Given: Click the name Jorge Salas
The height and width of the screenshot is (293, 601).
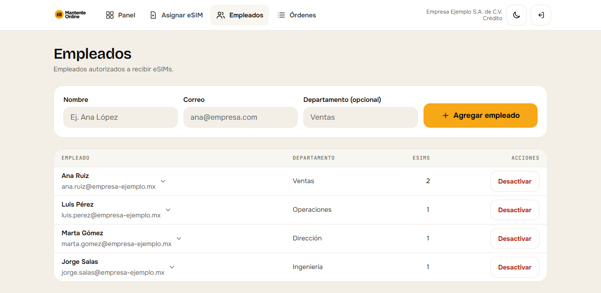Looking at the screenshot, I should (80, 262).
